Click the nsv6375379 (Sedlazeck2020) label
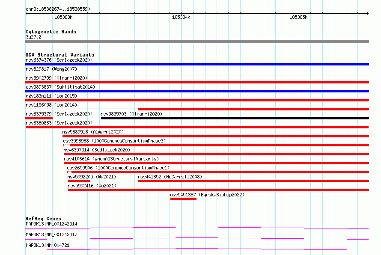 tap(59, 114)
